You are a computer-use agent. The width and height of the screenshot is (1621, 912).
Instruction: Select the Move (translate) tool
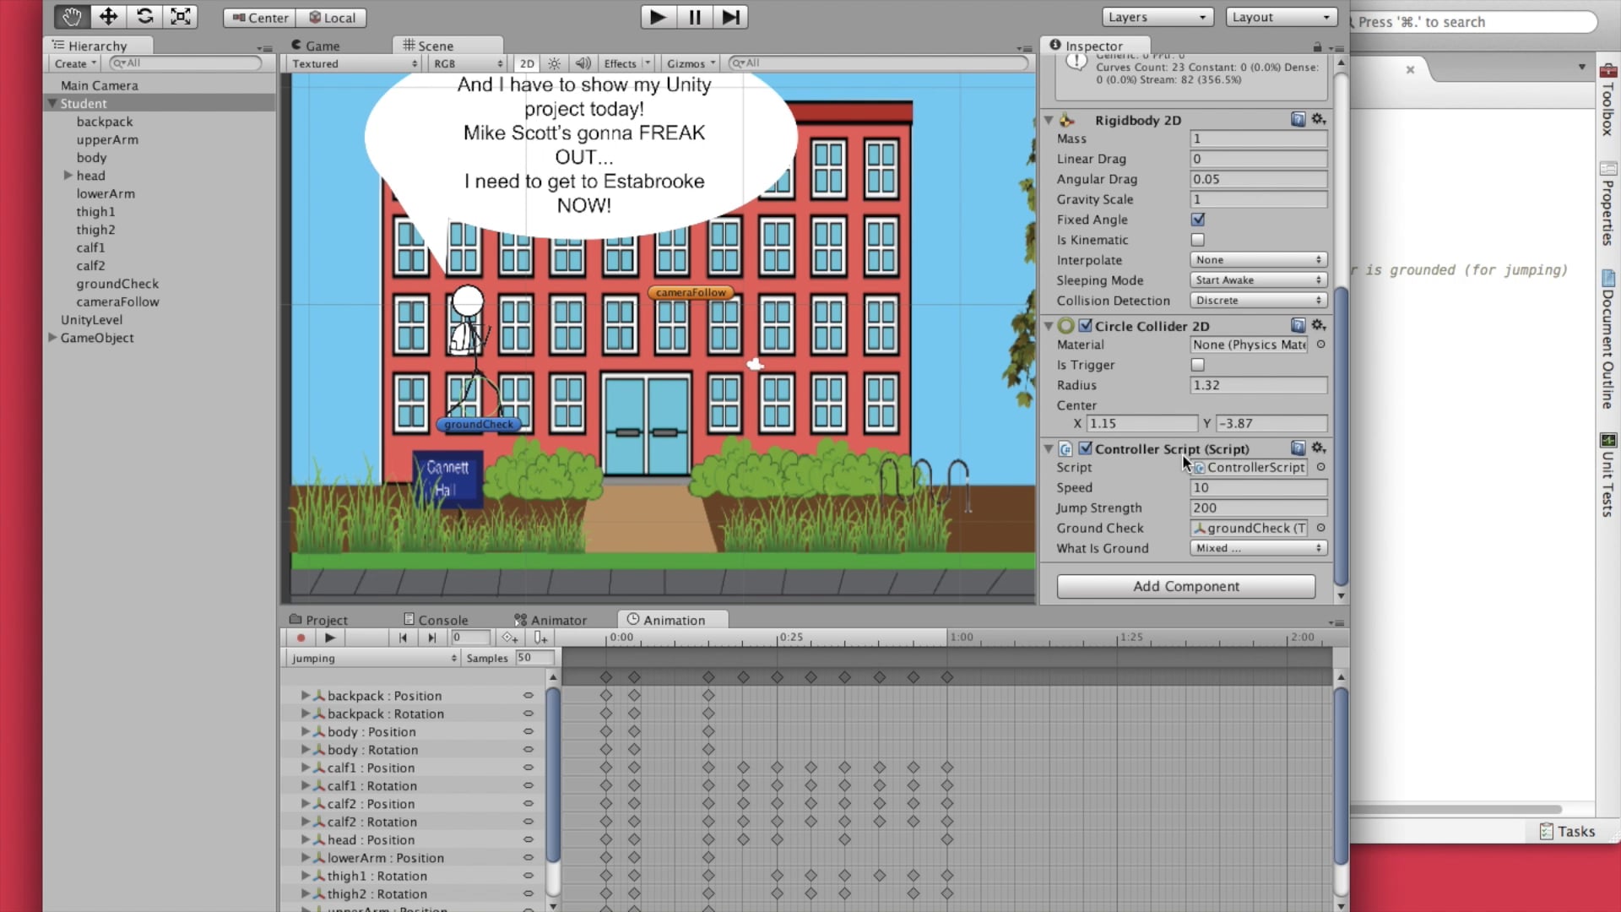108,17
